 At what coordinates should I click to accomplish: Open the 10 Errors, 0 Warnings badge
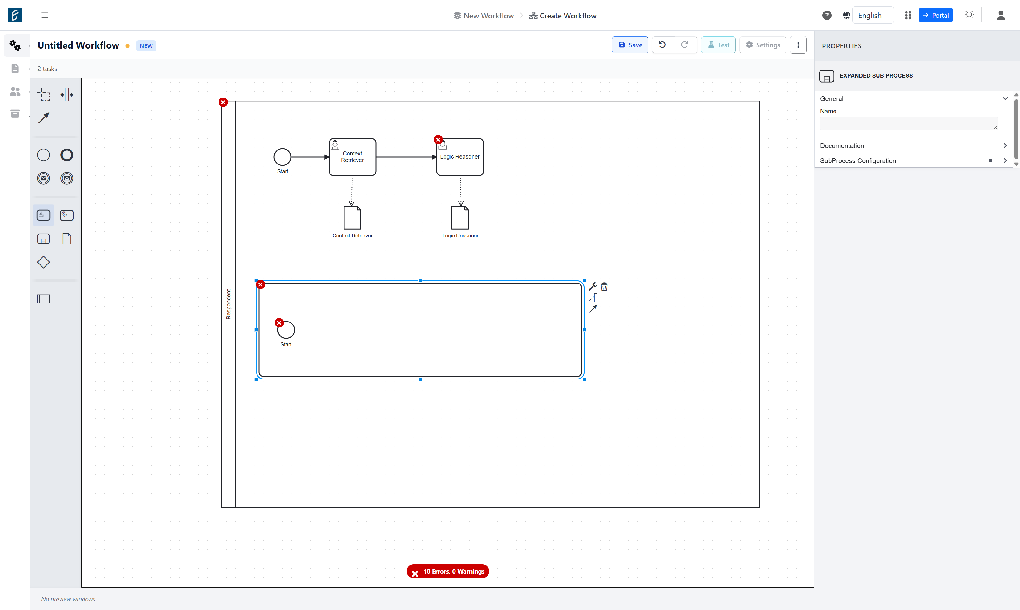[x=448, y=571]
